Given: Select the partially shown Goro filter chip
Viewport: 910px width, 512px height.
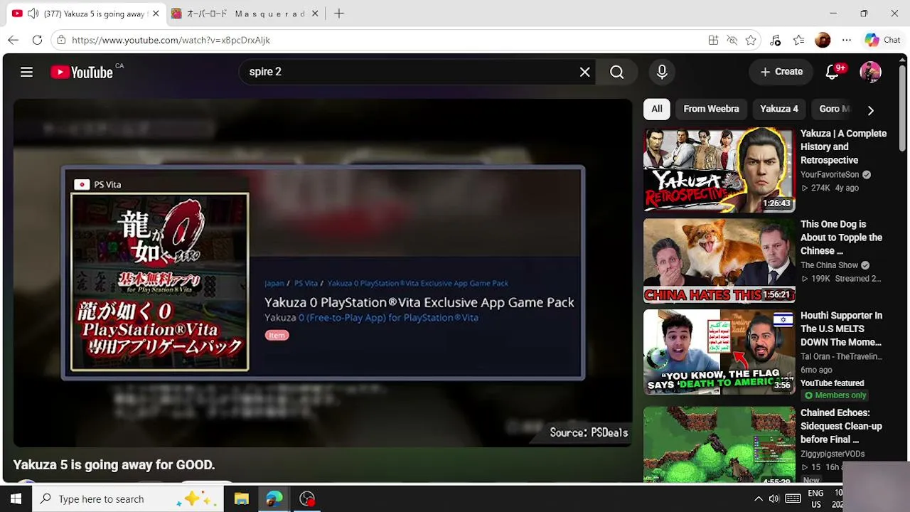Looking at the screenshot, I should [833, 109].
